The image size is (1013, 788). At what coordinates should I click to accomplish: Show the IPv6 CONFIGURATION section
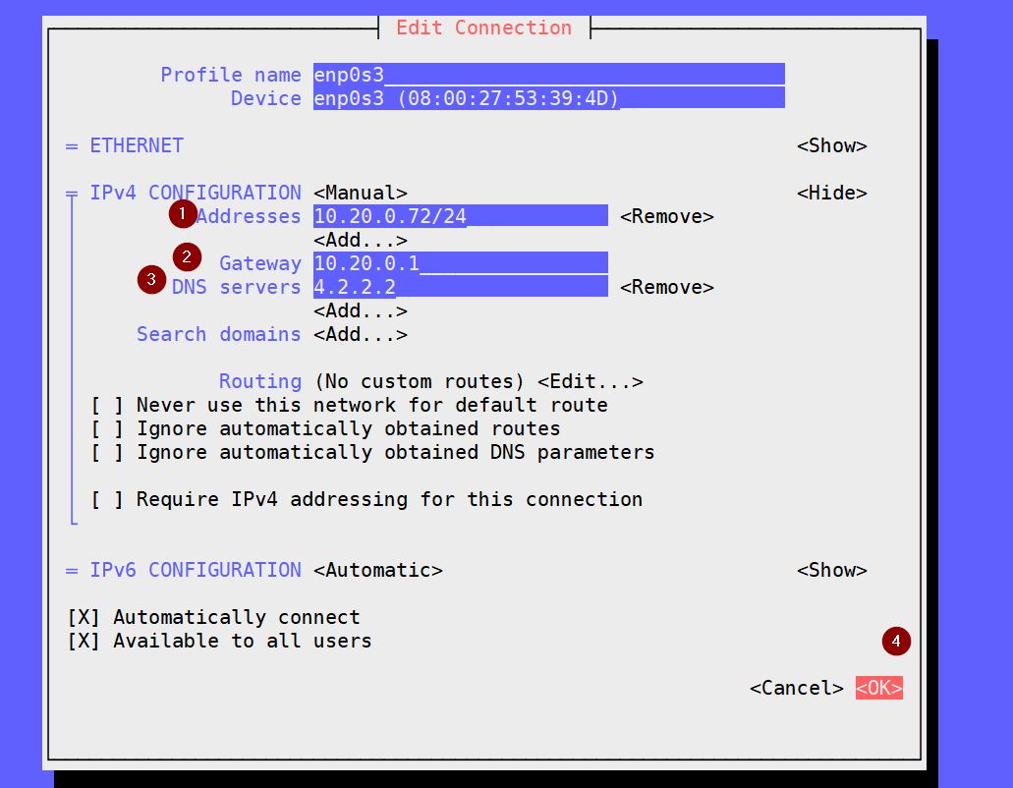click(831, 570)
